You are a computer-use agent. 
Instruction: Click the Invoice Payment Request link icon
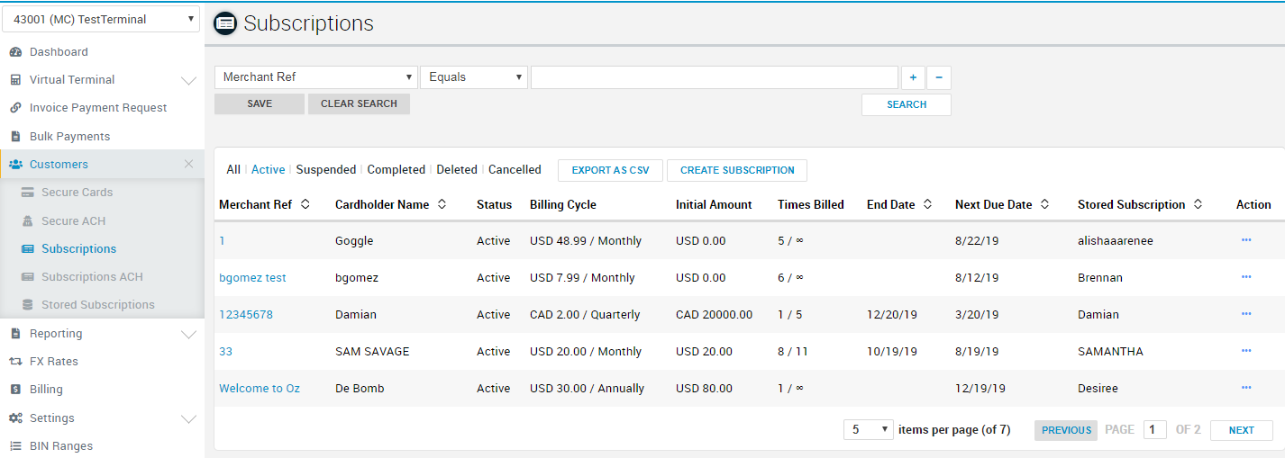tap(15, 108)
